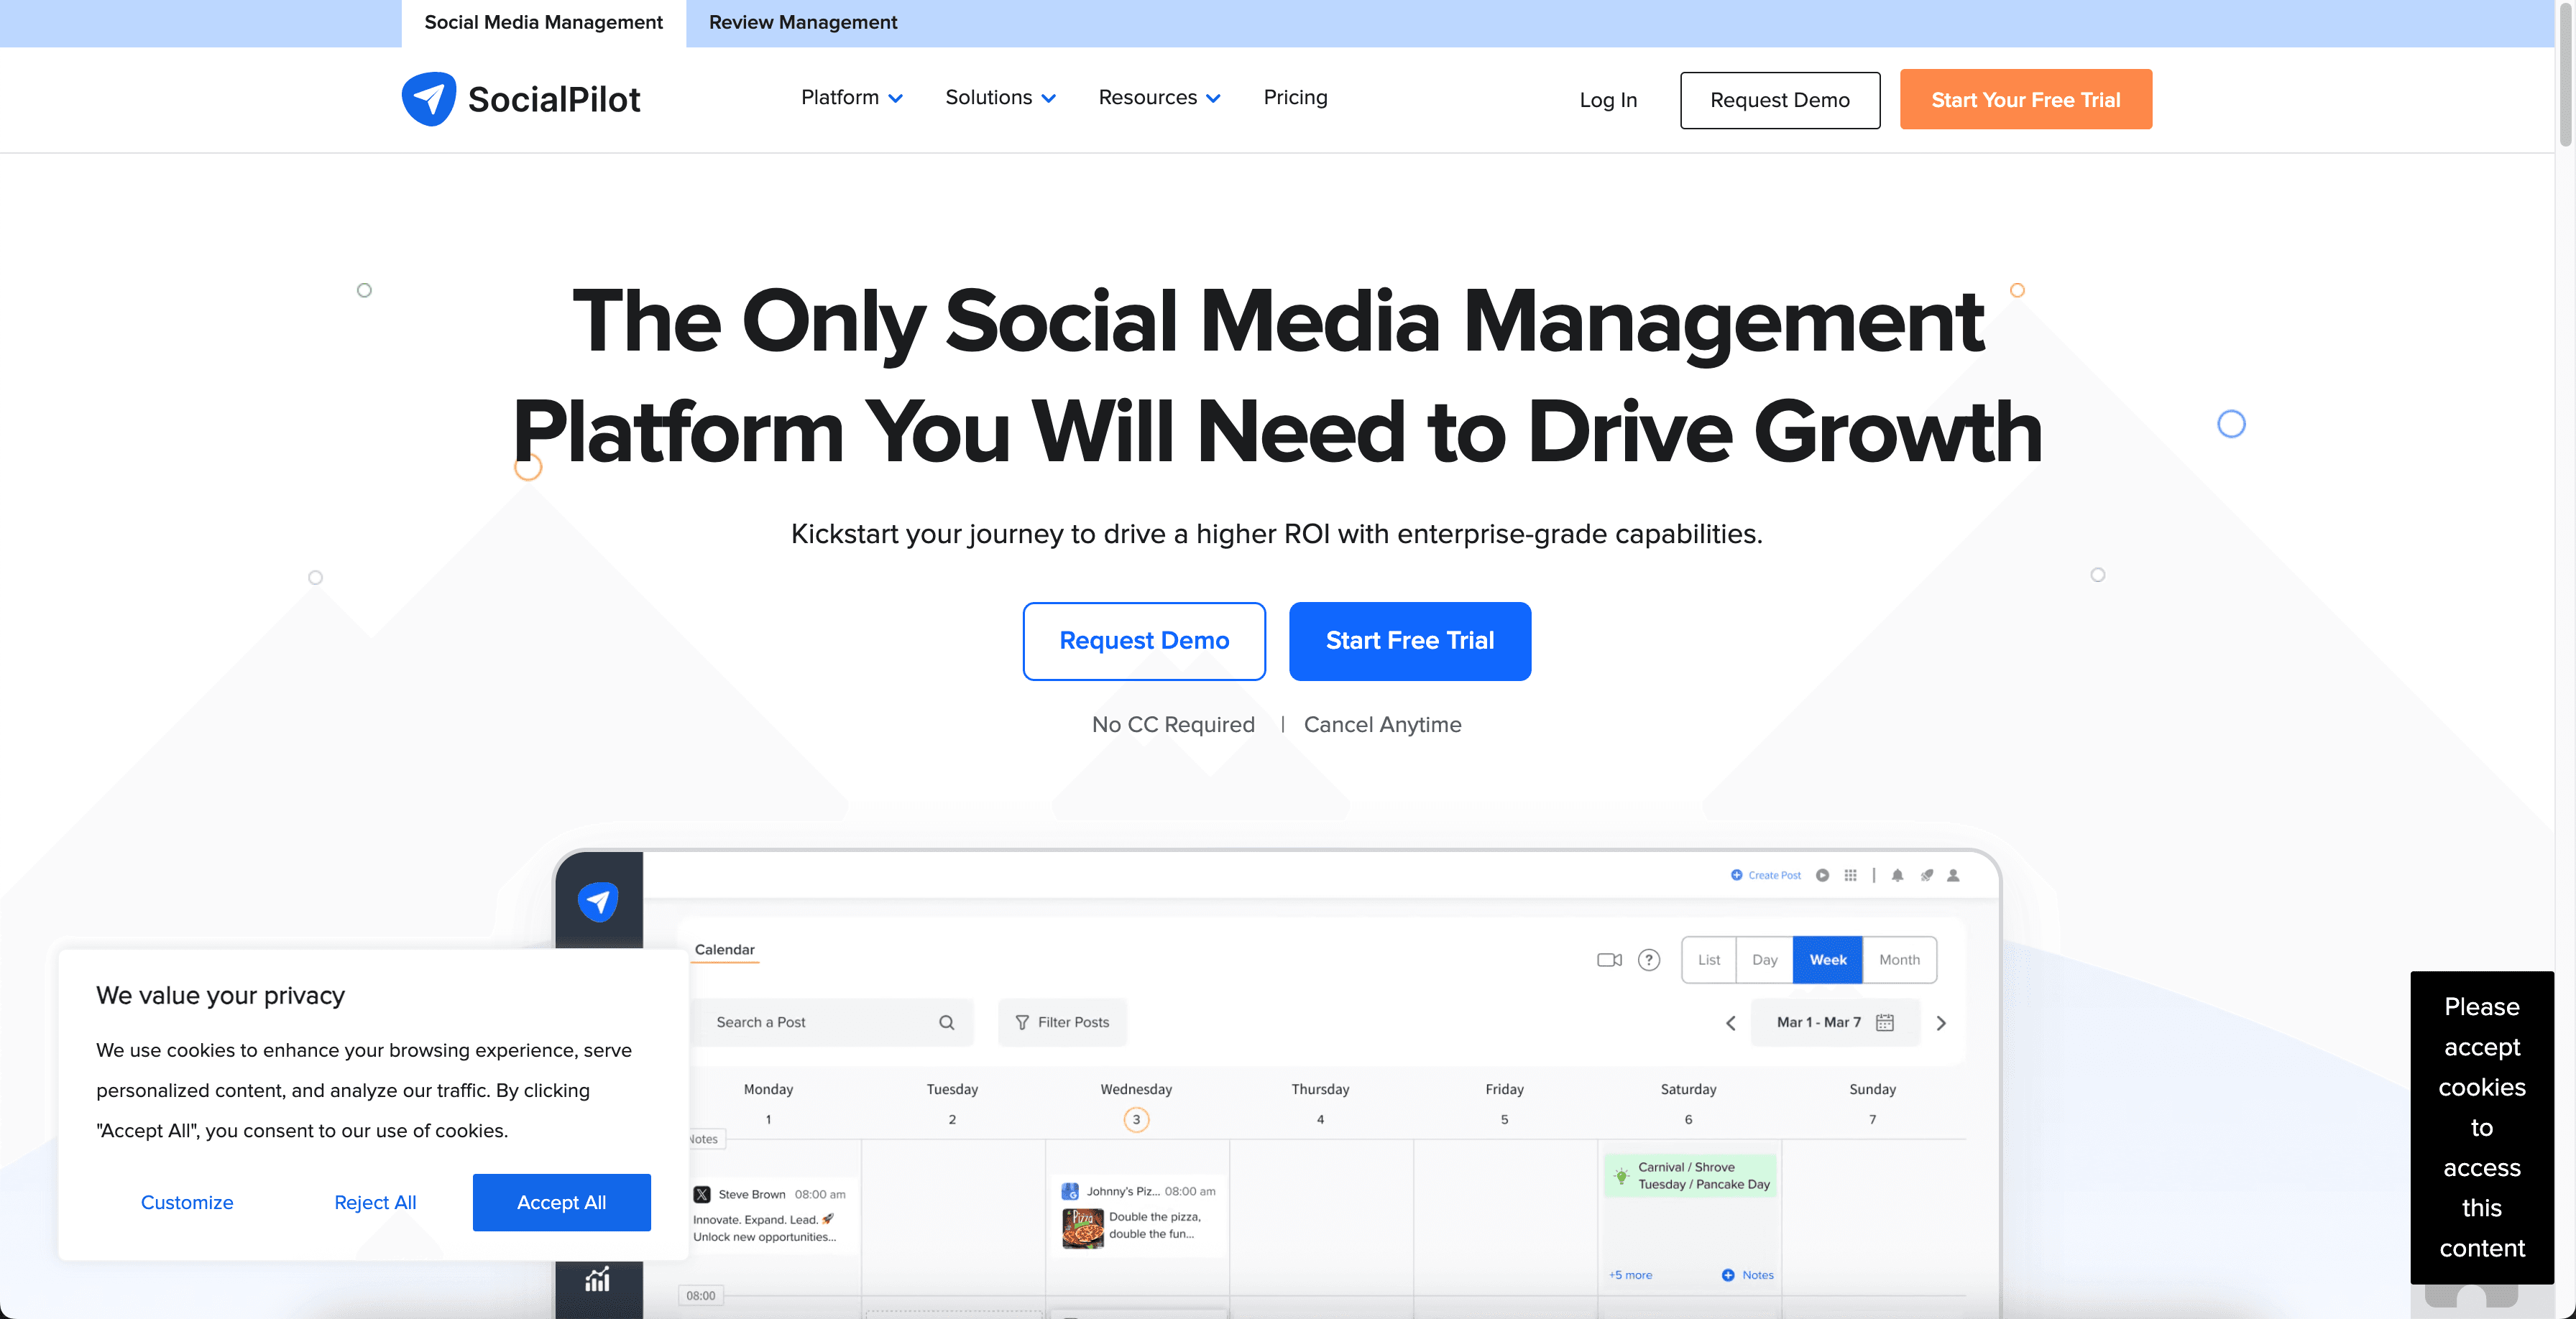This screenshot has width=2576, height=1319.
Task: Click the question mark help icon
Action: (x=1649, y=959)
